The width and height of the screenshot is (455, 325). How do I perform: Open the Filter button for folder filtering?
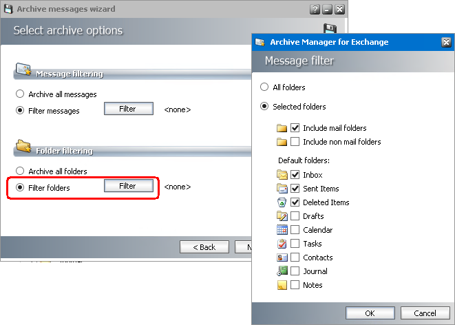pos(129,186)
